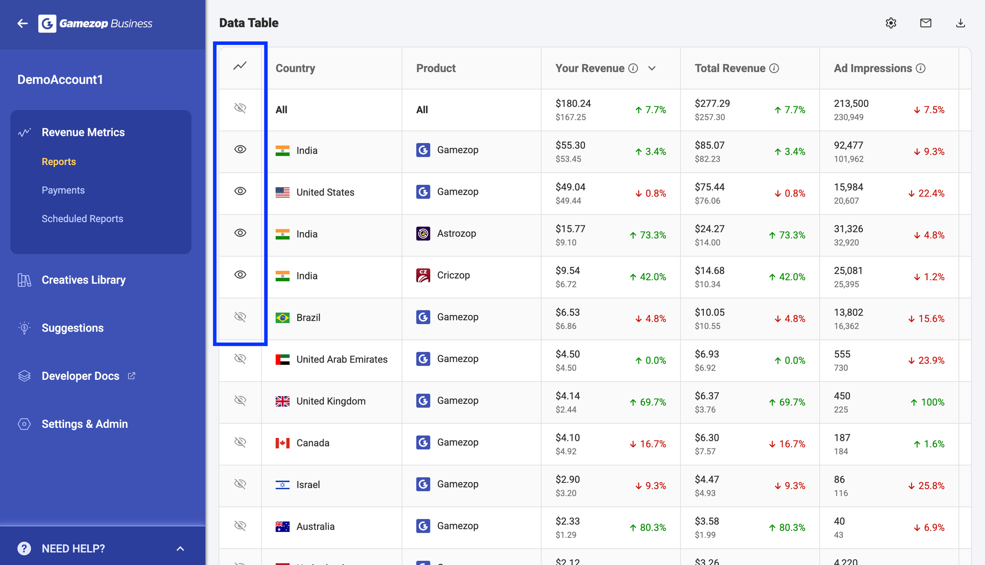
Task: Open Data Table settings gear
Action: click(x=891, y=23)
